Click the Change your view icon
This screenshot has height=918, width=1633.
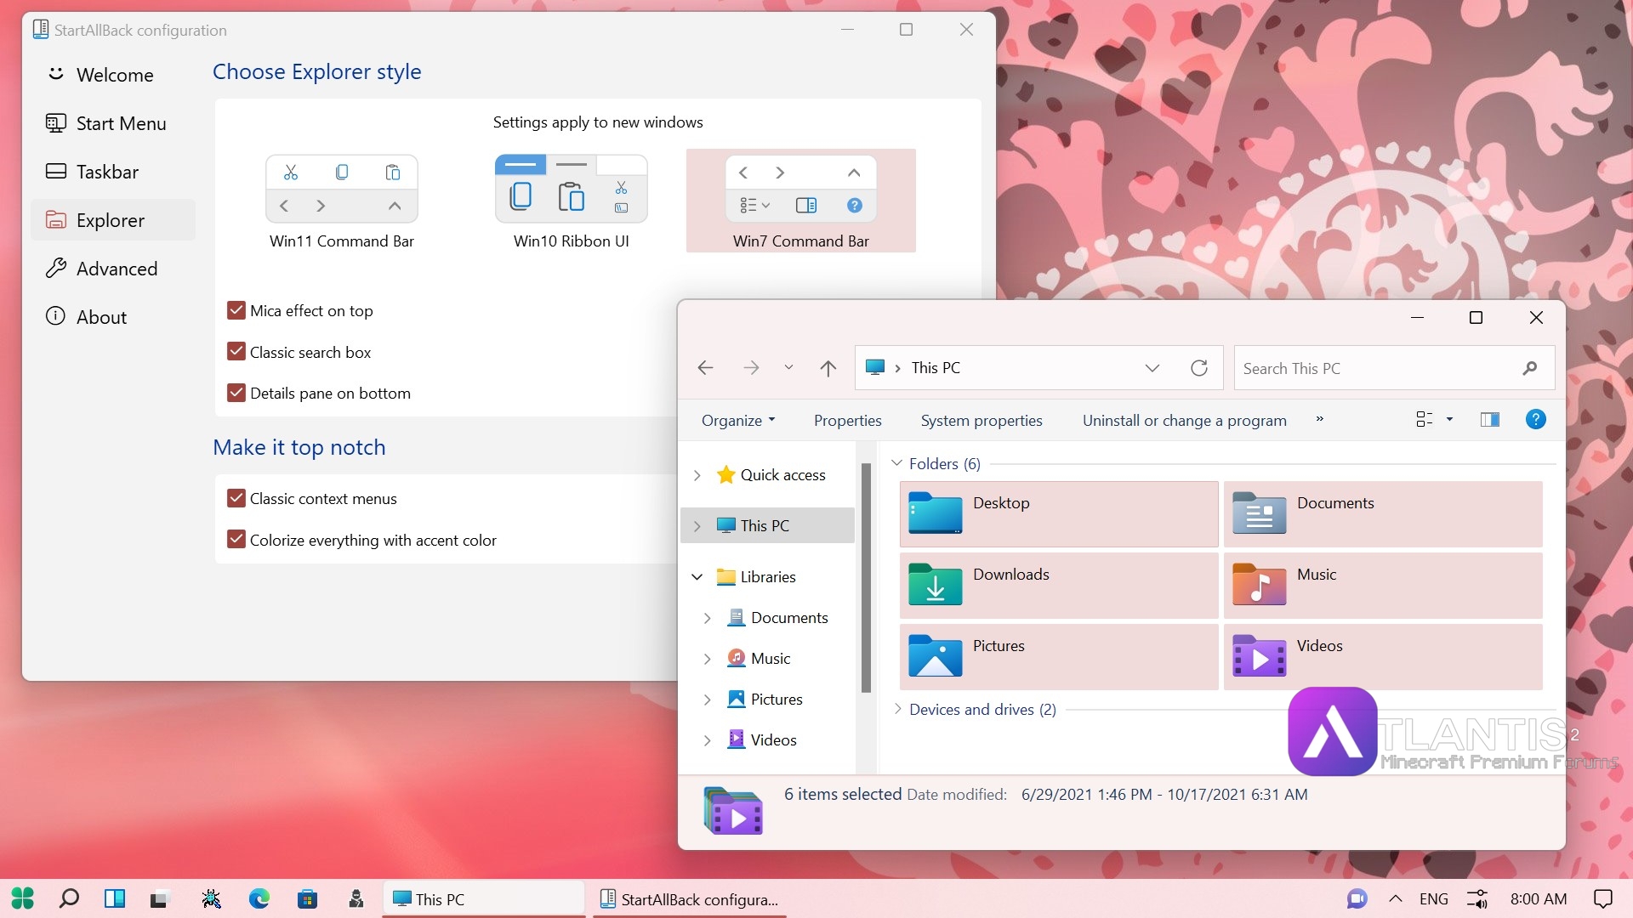[x=1425, y=419]
